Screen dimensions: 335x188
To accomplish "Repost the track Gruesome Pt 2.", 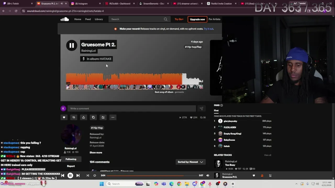I will pyautogui.click(x=74, y=118).
